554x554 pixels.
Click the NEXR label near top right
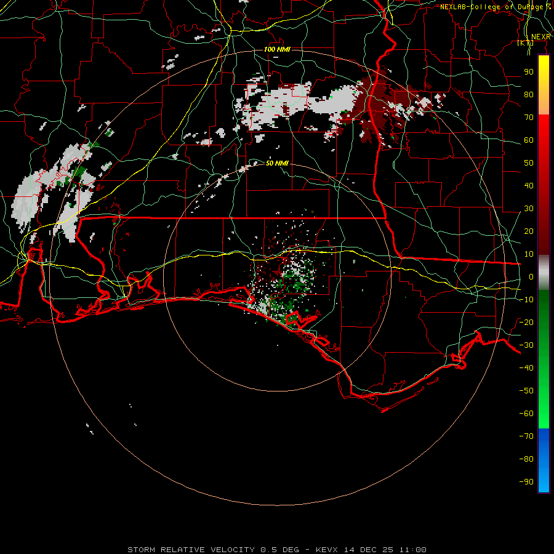point(541,37)
